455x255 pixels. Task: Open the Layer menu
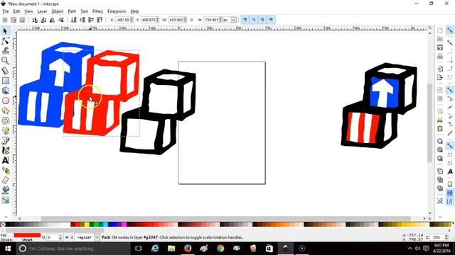42,11
